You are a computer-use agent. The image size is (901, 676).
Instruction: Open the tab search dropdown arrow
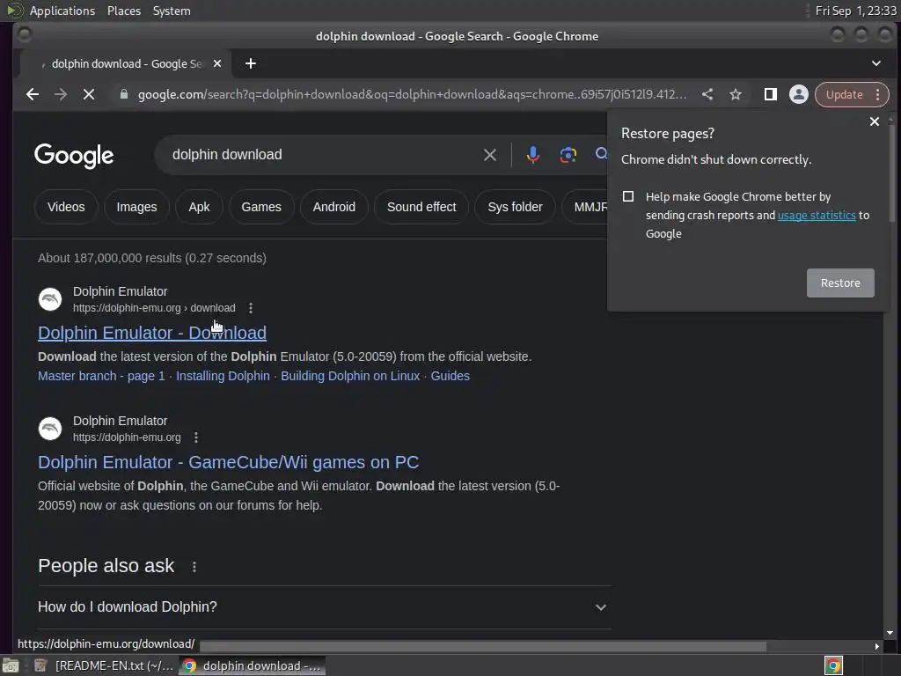point(875,63)
